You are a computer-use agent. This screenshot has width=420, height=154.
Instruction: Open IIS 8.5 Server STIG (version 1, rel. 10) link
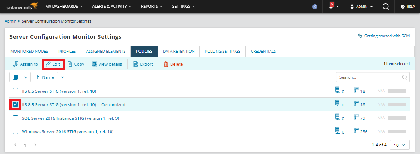pyautogui.click(x=59, y=91)
